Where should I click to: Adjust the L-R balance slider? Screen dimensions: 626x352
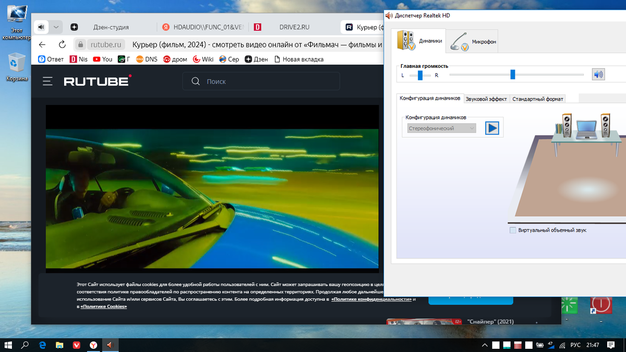click(x=420, y=75)
